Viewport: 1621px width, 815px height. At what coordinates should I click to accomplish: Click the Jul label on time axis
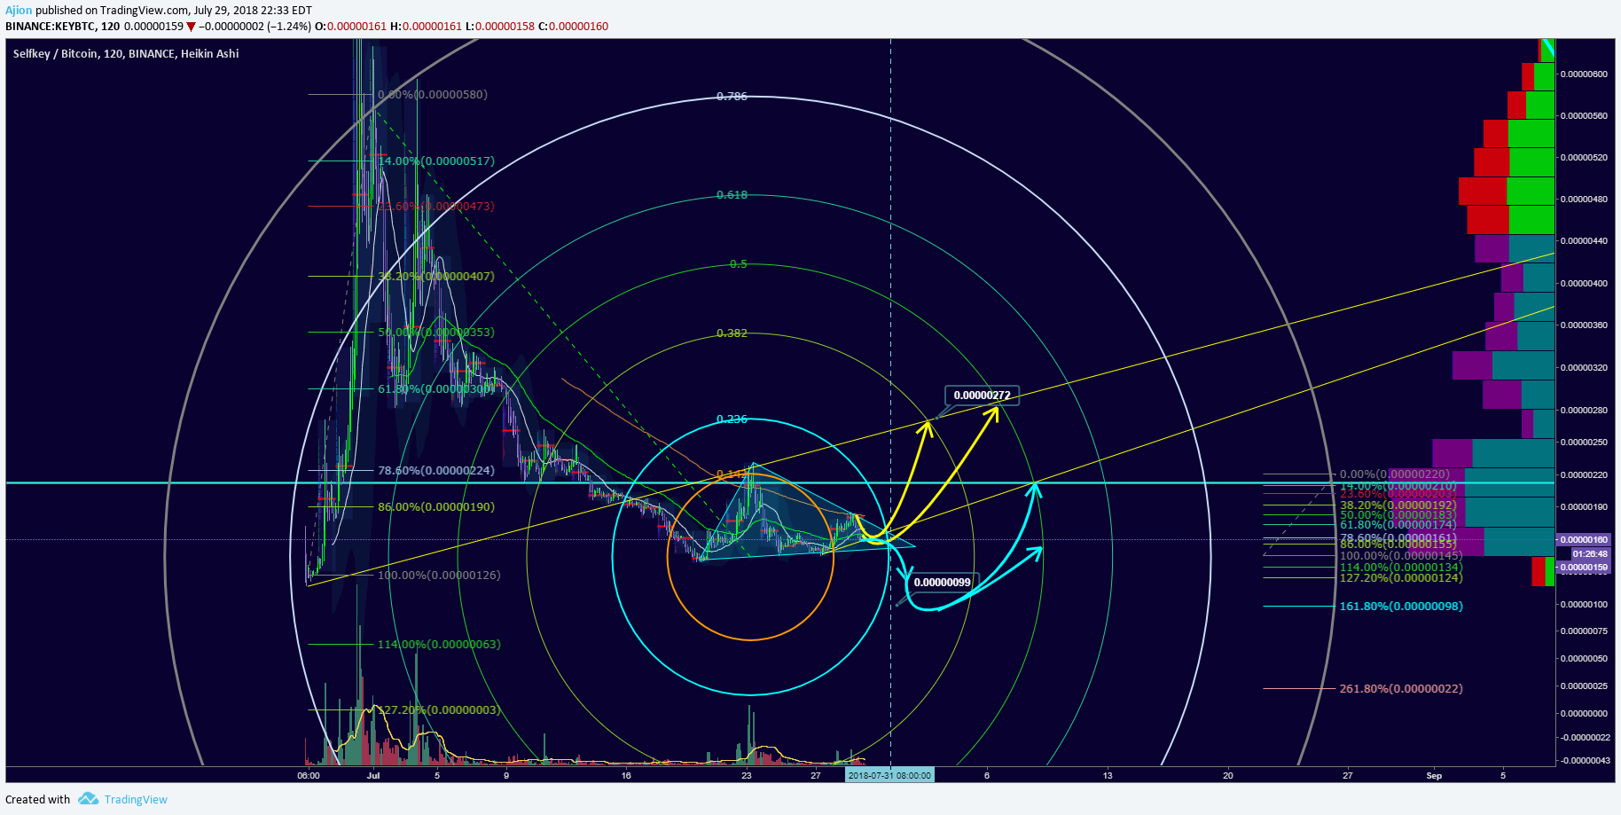point(373,776)
